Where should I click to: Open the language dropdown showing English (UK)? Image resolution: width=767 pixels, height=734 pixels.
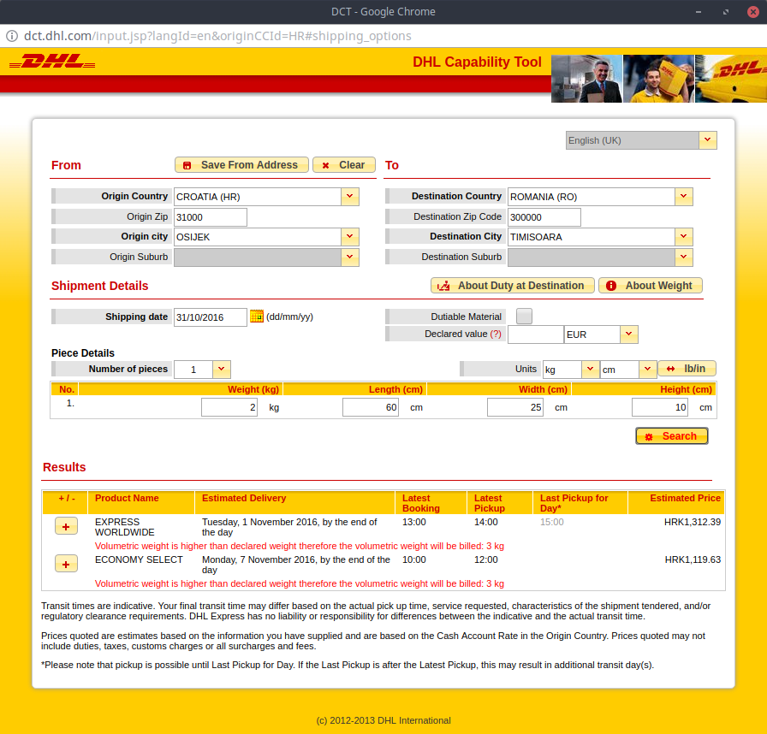pos(708,139)
